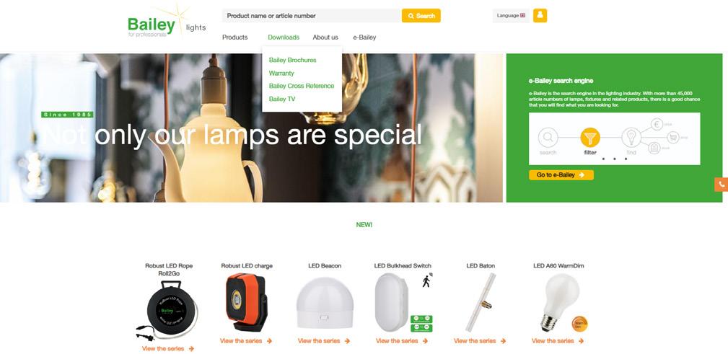The width and height of the screenshot is (728, 354).
Task: Click the Go to e-Bailey button
Action: coord(561,175)
